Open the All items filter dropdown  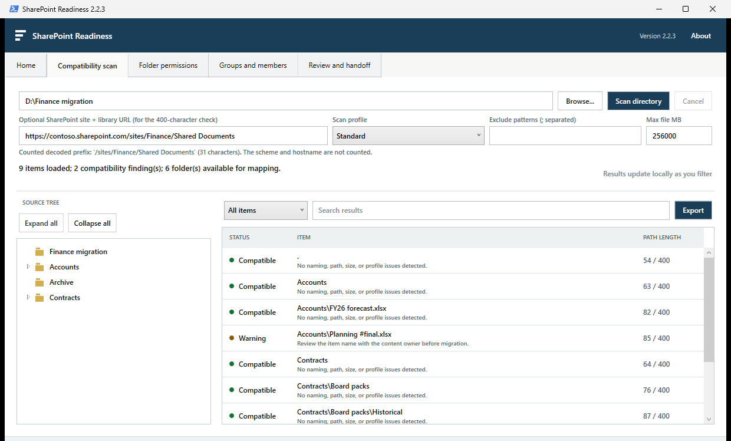[266, 210]
